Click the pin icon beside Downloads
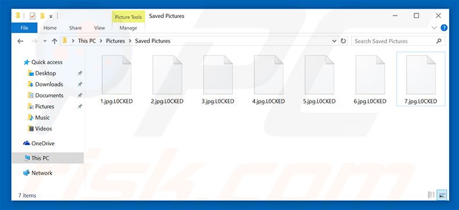The image size is (459, 210). coord(80,84)
